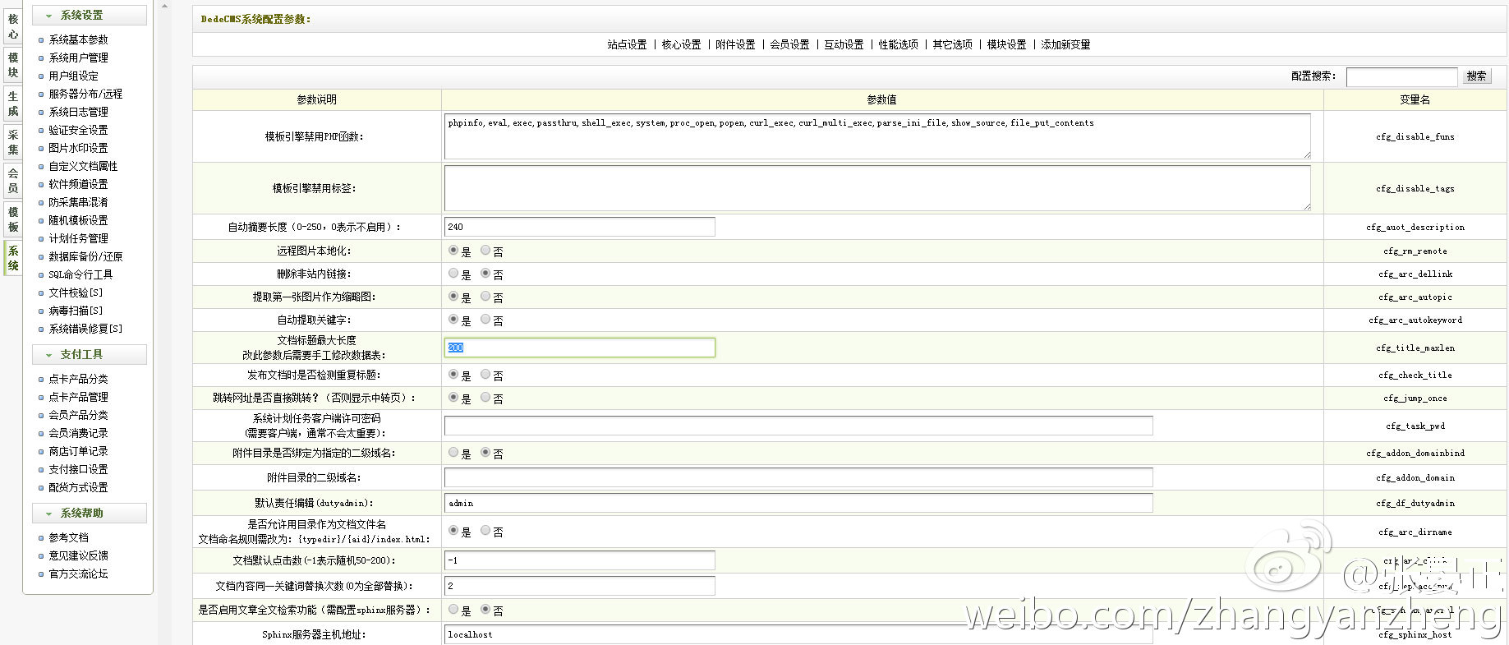Switch to 会员 vertical tab
The height and width of the screenshot is (645, 1509).
pyautogui.click(x=13, y=181)
